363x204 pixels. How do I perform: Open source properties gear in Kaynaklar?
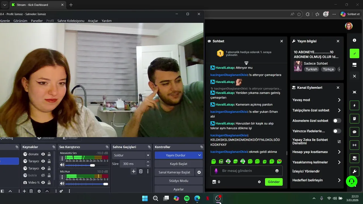pos(39,191)
